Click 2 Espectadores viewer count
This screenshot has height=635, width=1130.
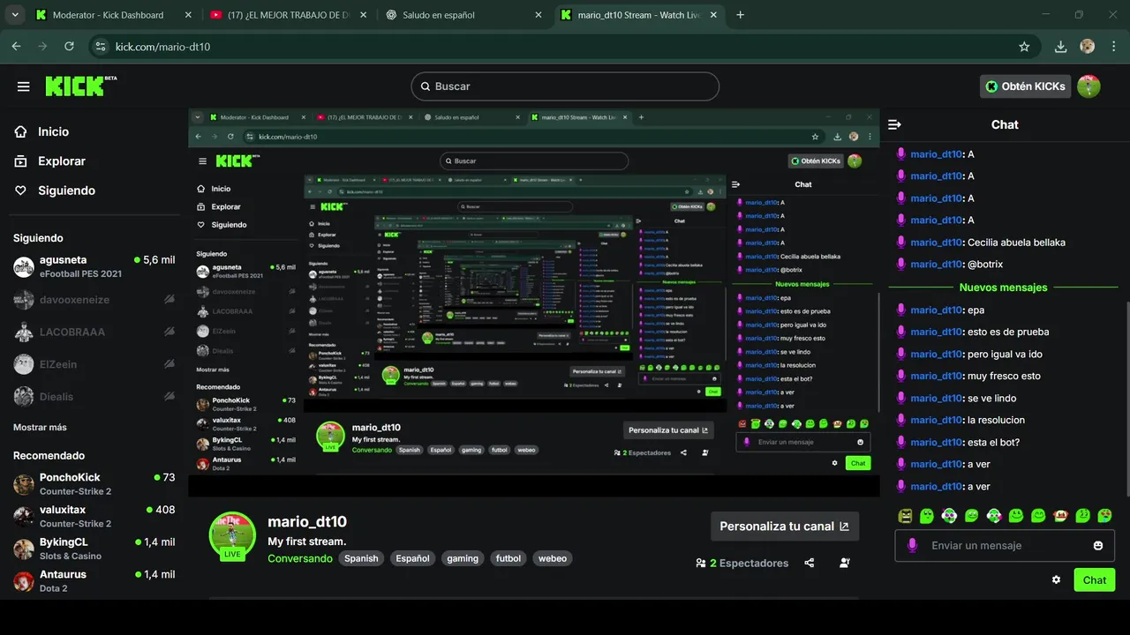click(x=742, y=563)
